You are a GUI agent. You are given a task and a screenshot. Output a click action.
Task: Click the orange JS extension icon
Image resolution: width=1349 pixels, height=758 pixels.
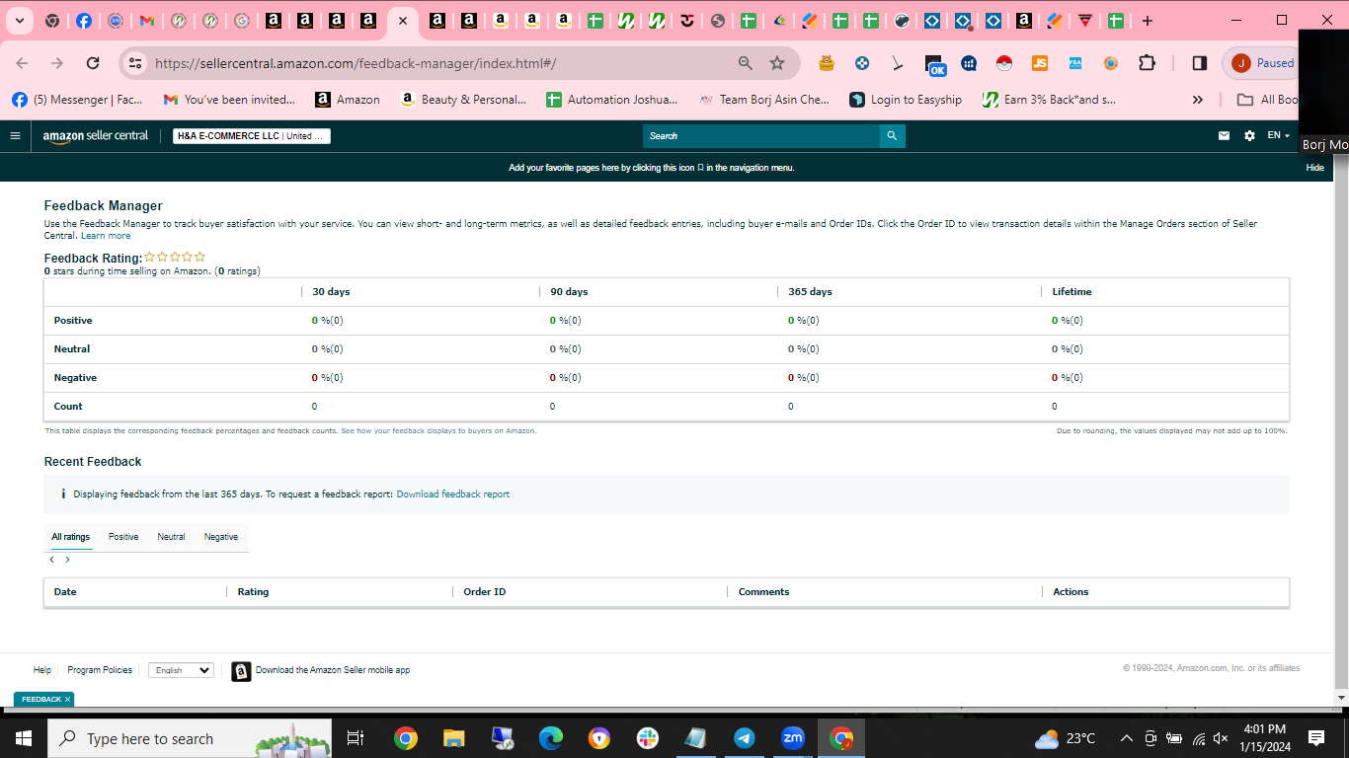click(x=1040, y=63)
